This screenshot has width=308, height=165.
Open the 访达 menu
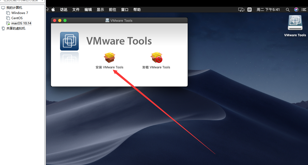coord(64,10)
